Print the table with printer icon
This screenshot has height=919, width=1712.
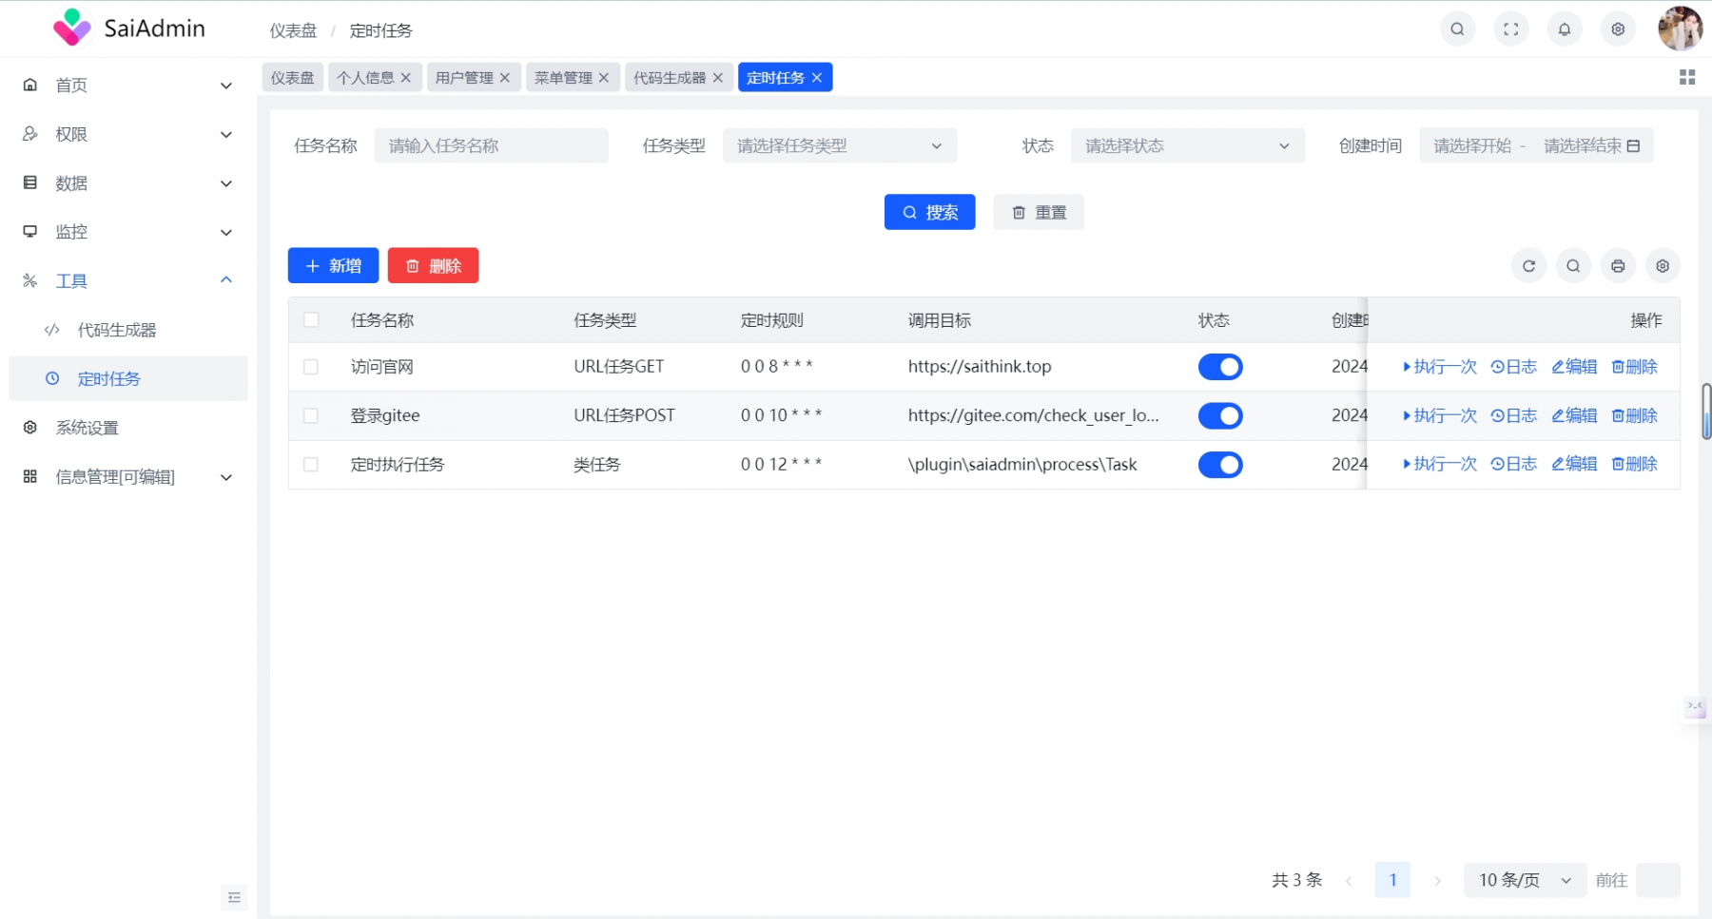(1618, 266)
